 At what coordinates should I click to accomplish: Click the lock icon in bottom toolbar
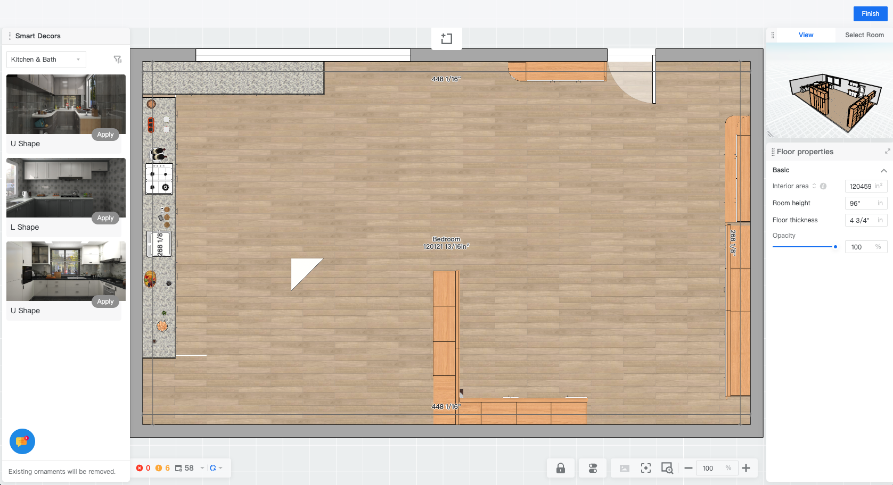pos(561,468)
